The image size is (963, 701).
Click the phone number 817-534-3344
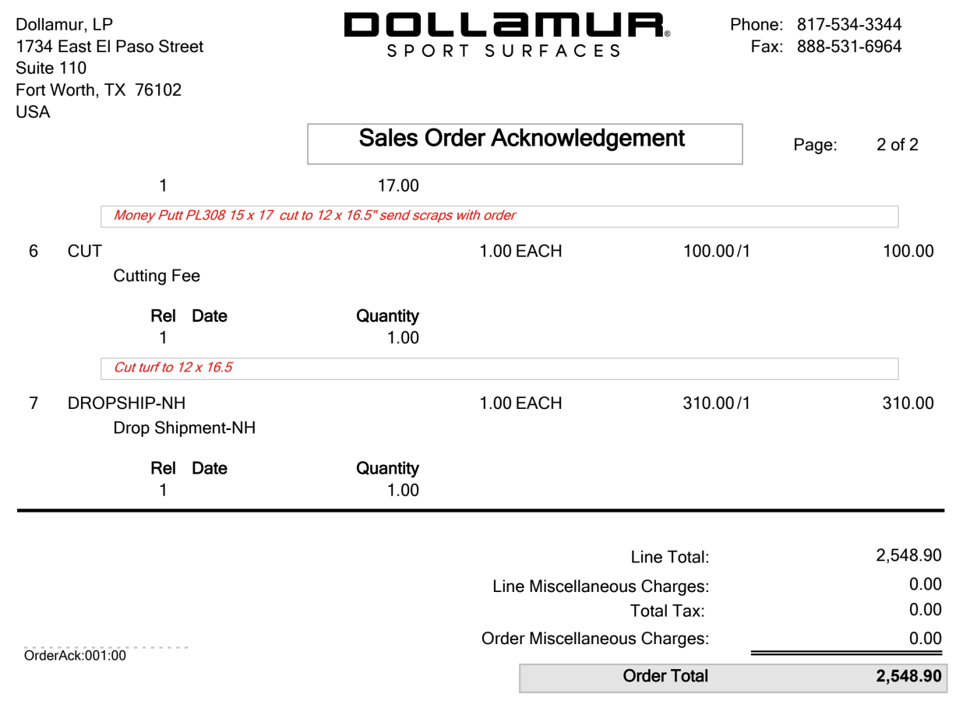click(849, 25)
